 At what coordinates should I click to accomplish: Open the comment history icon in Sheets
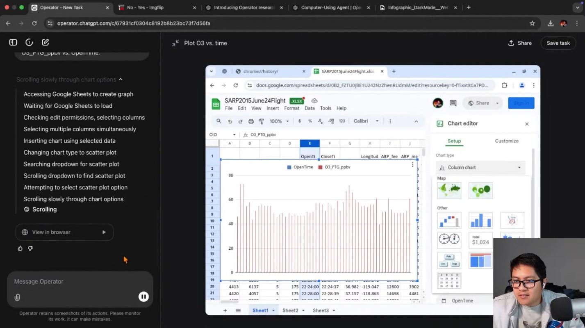(x=453, y=103)
